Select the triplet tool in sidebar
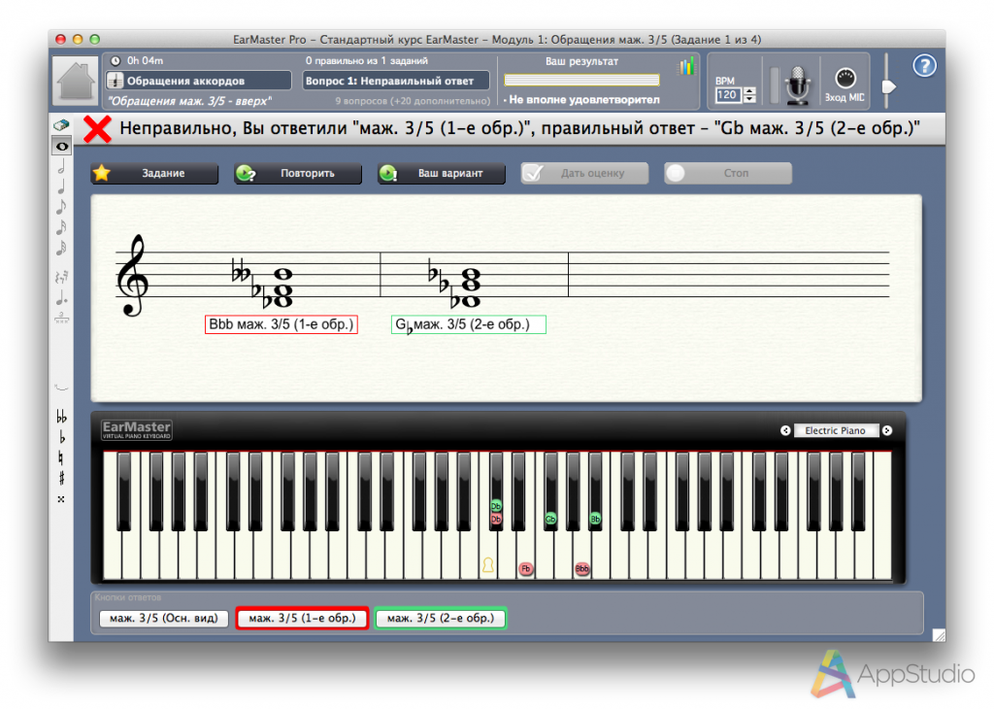994x709 pixels. [61, 318]
